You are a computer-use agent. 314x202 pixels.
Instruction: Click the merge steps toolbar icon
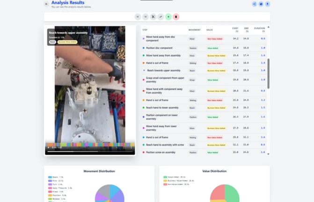point(161,17)
